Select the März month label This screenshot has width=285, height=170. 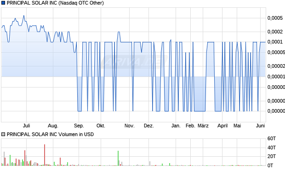203,126
